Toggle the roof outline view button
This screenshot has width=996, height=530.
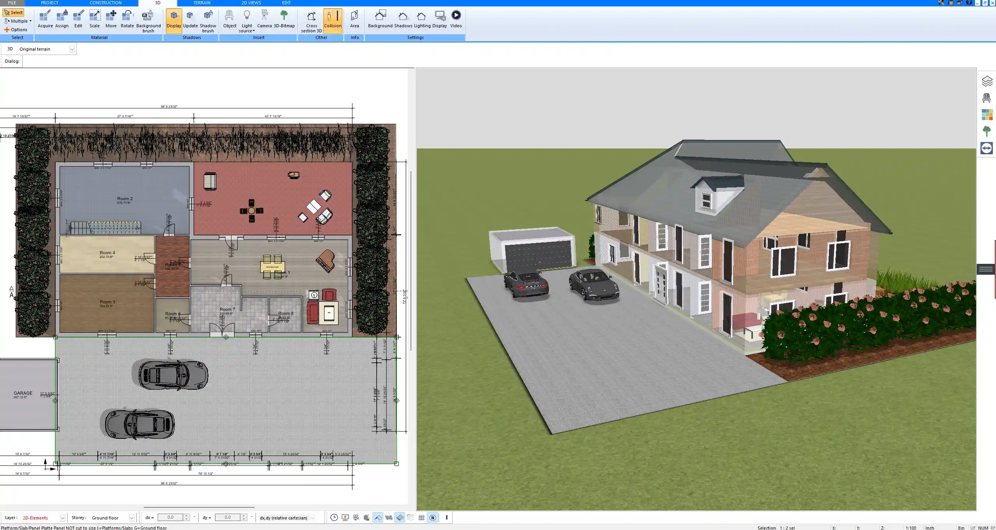tap(378, 518)
